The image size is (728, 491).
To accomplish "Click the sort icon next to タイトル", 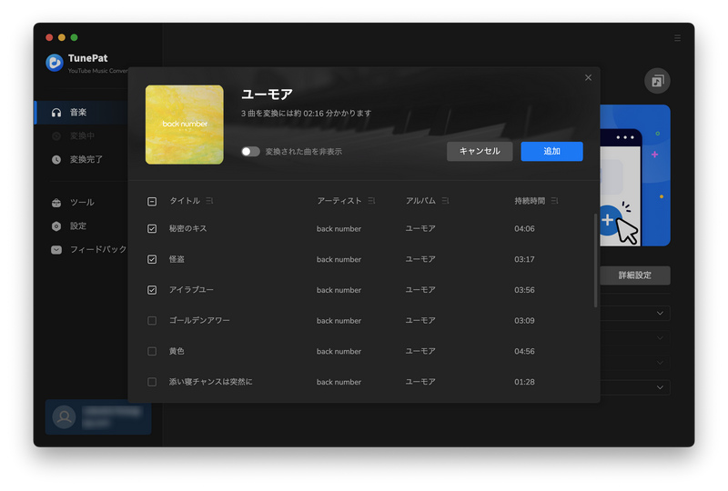I will click(x=210, y=200).
